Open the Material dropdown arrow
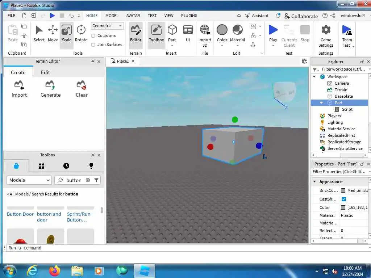The height and width of the screenshot is (278, 371). [238, 46]
